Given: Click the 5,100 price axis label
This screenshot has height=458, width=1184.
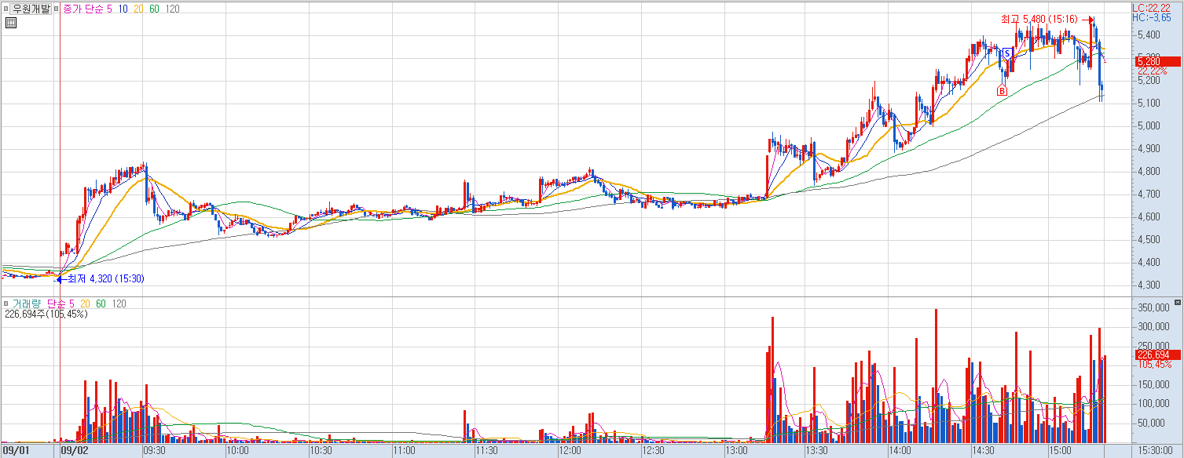Looking at the screenshot, I should [x=1148, y=104].
